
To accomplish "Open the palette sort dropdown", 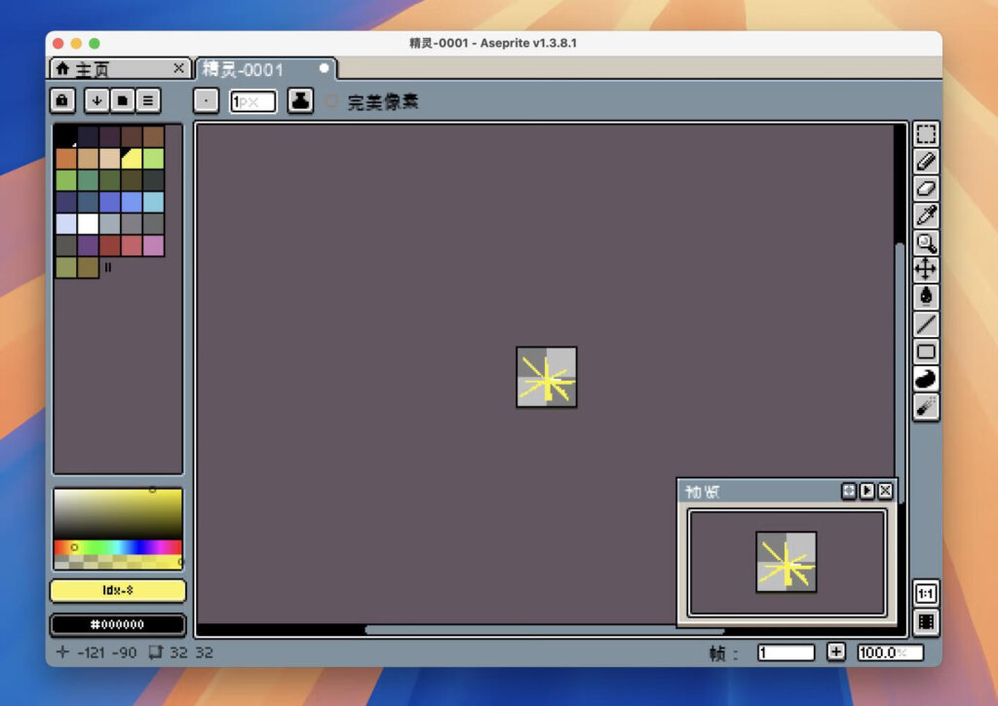I will [96, 100].
